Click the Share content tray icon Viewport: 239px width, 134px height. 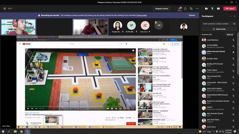click(218, 9)
